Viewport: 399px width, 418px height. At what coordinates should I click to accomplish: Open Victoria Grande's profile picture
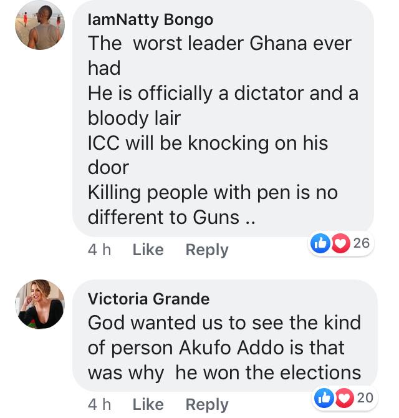tap(40, 304)
